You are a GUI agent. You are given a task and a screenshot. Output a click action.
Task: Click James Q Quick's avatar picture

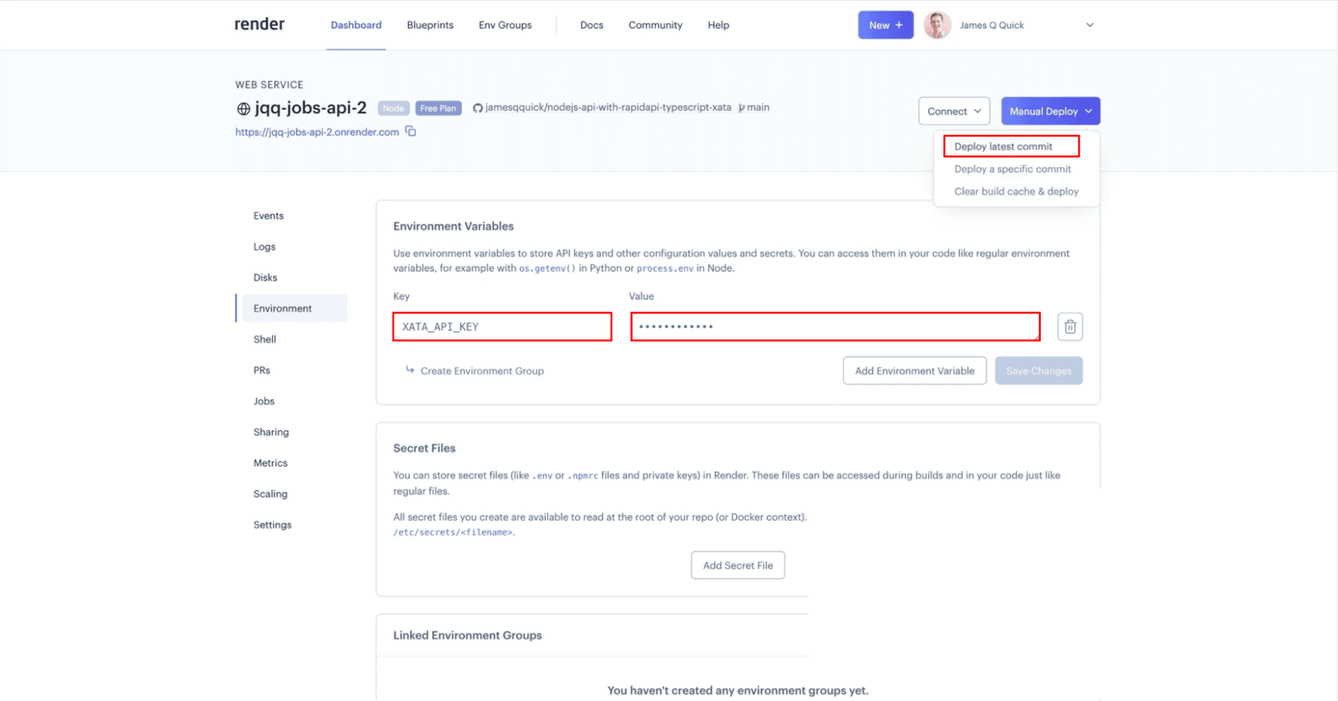point(937,25)
